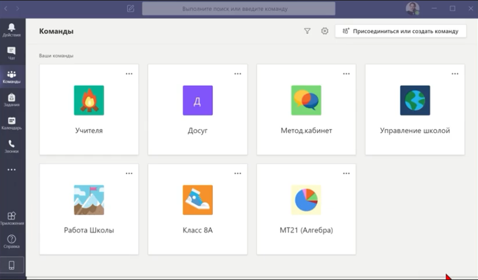
Task: Open the user profile avatar
Action: 412,8
